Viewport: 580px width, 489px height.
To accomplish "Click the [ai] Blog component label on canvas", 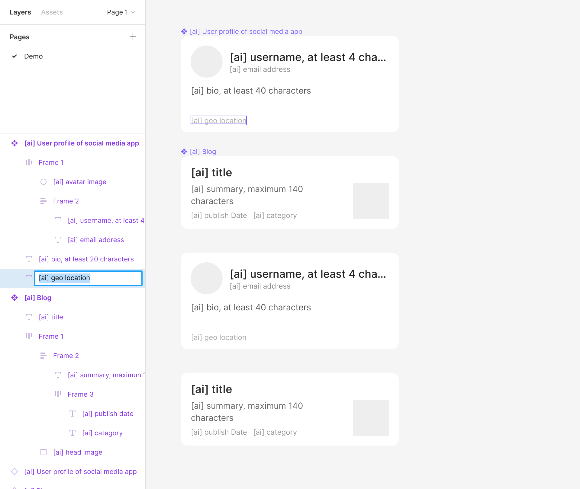I will (203, 152).
